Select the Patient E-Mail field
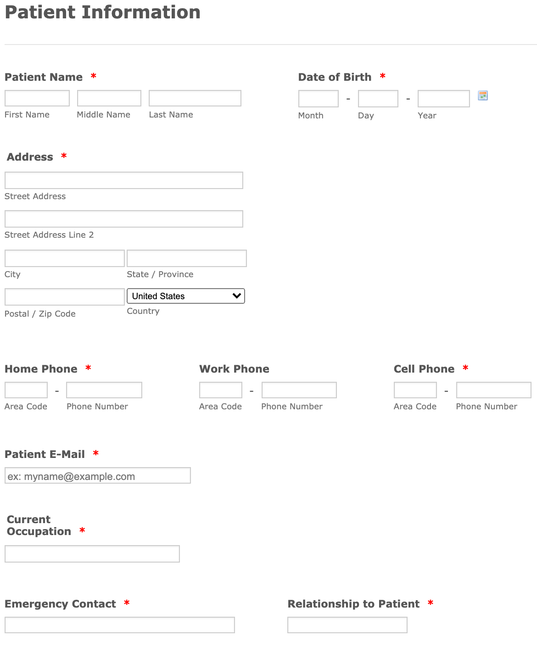This screenshot has width=537, height=647. pyautogui.click(x=97, y=475)
